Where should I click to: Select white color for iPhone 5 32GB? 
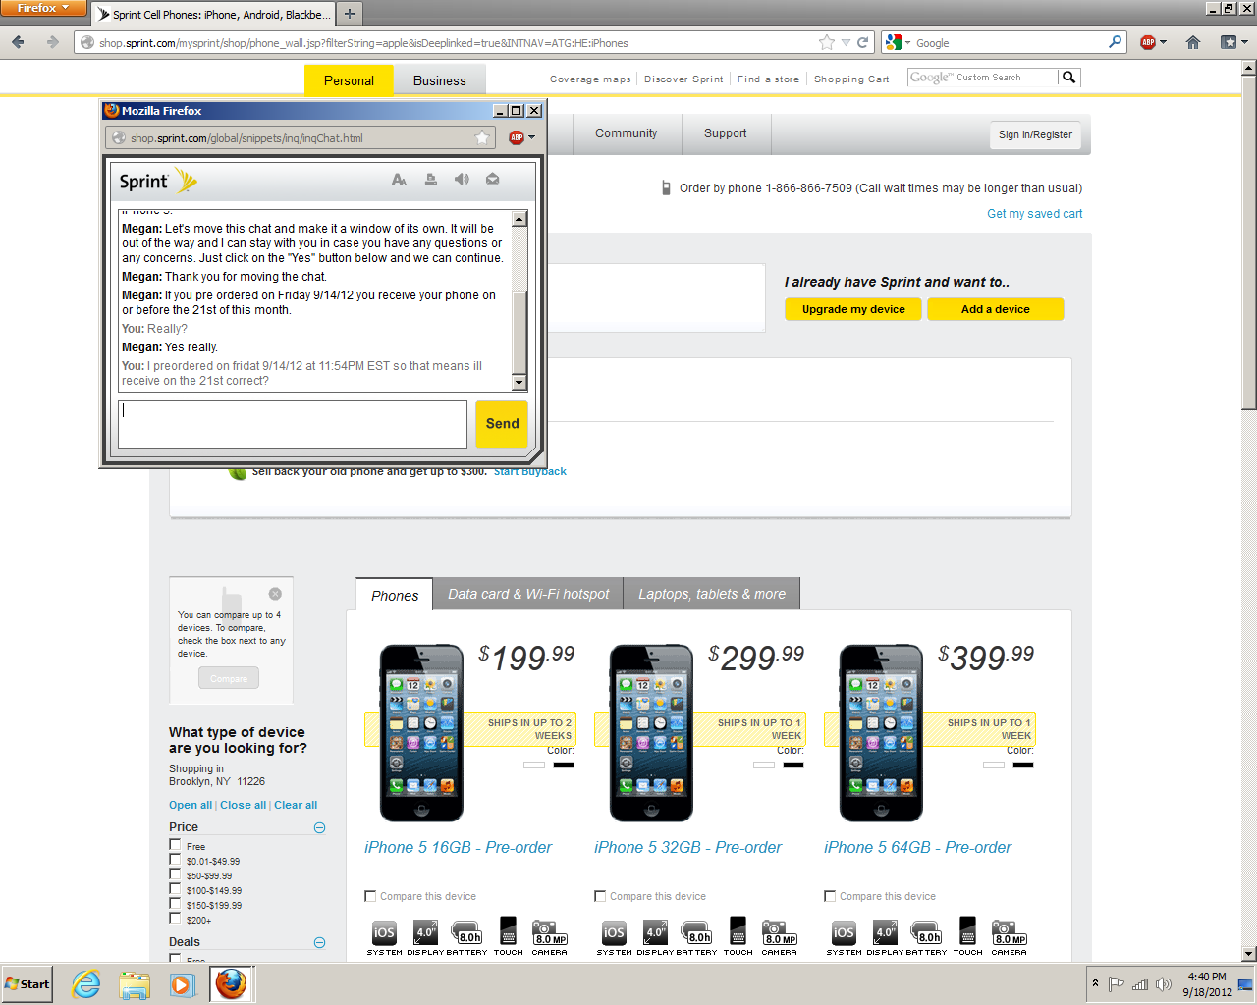[764, 765]
